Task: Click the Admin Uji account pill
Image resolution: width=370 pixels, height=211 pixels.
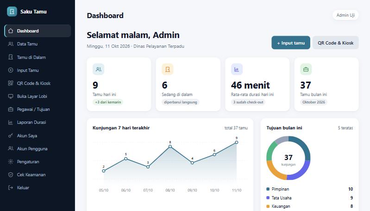Action: 345,15
